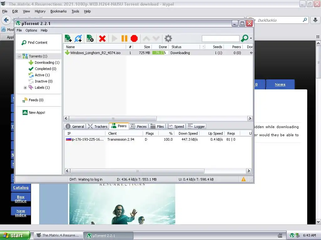The width and height of the screenshot is (321, 240).
Task: Open the Catalog link on the webpage
Action: pos(21,187)
